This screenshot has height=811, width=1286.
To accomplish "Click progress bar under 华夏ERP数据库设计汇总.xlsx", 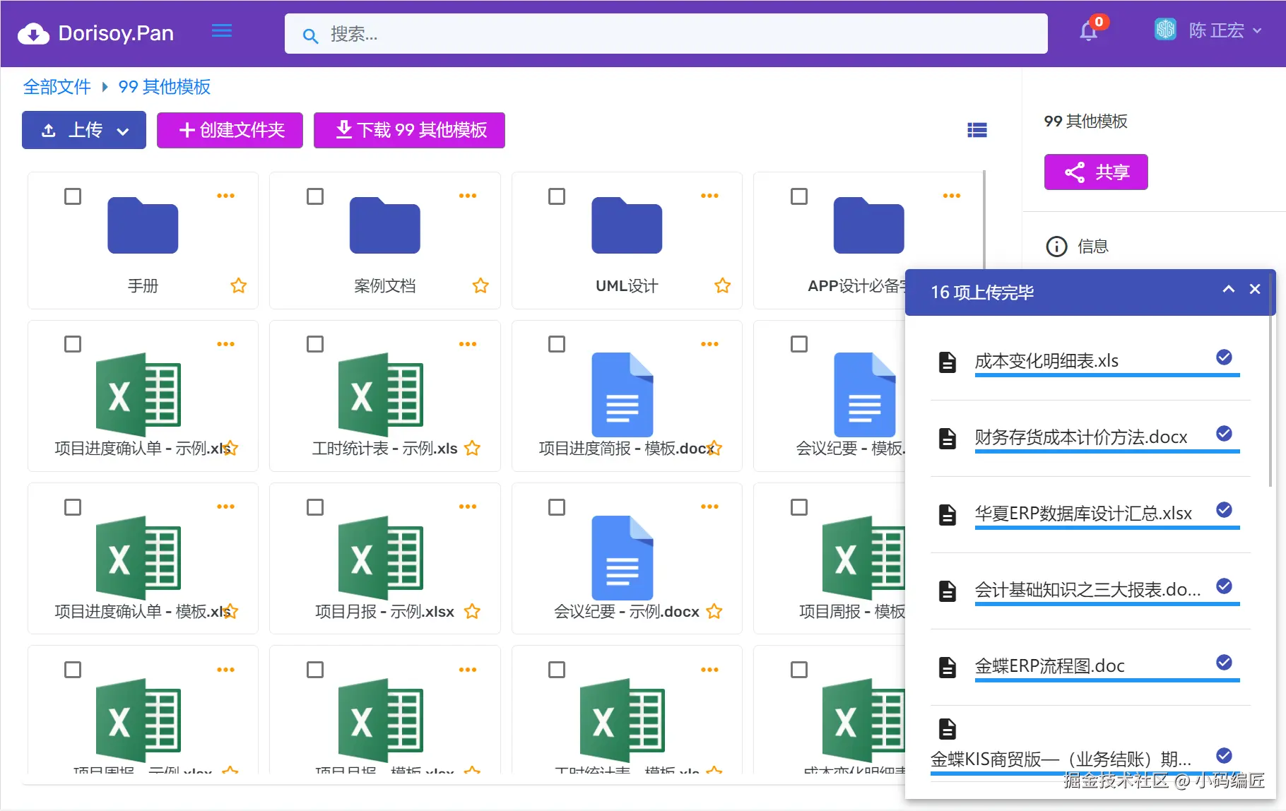I will (1107, 528).
